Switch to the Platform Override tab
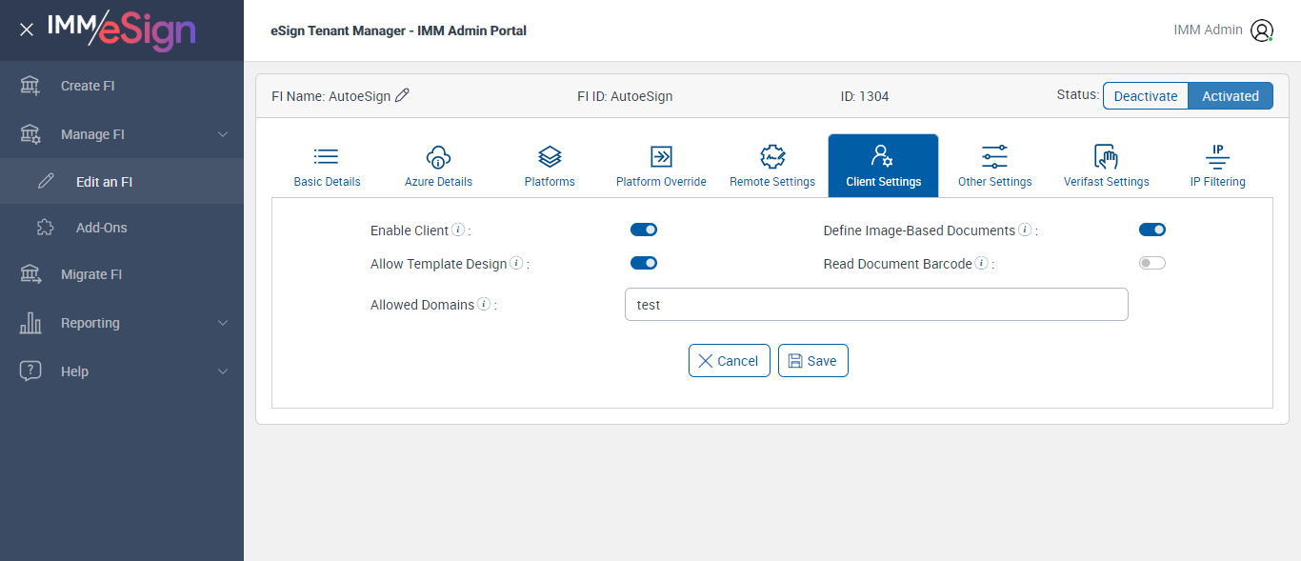The width and height of the screenshot is (1301, 561). [661, 166]
